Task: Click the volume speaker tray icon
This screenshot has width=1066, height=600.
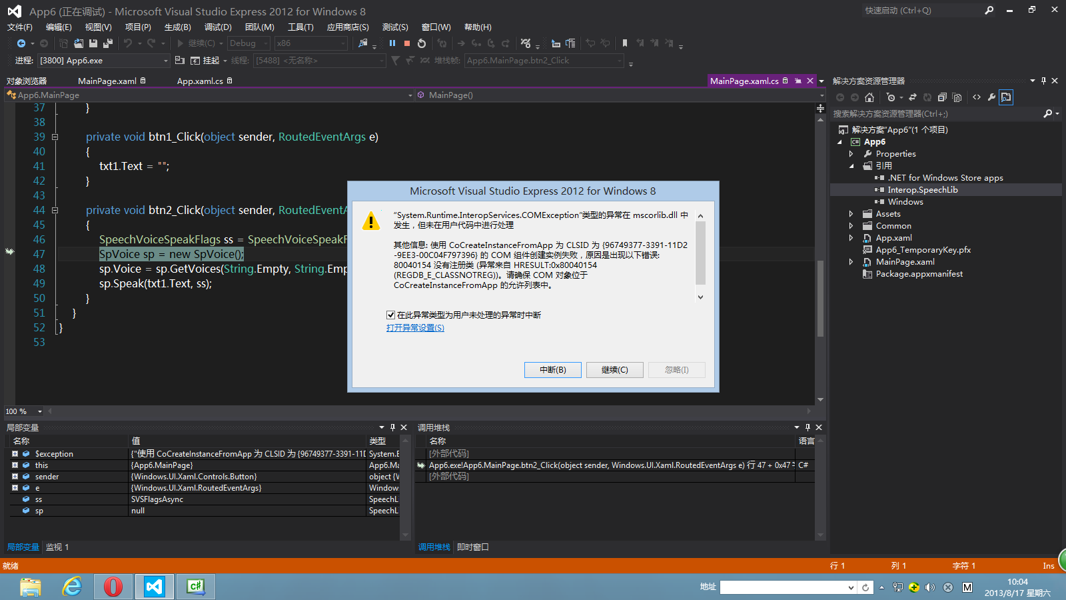Action: click(x=929, y=587)
